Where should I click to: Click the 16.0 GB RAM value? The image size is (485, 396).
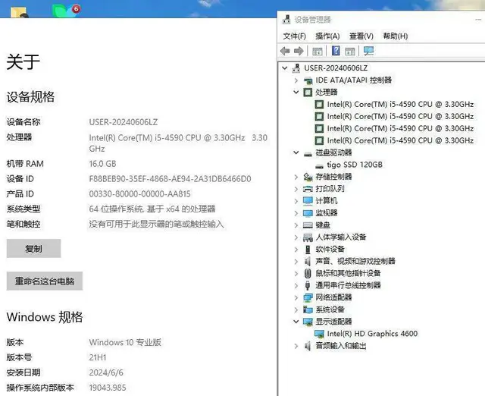(x=103, y=164)
